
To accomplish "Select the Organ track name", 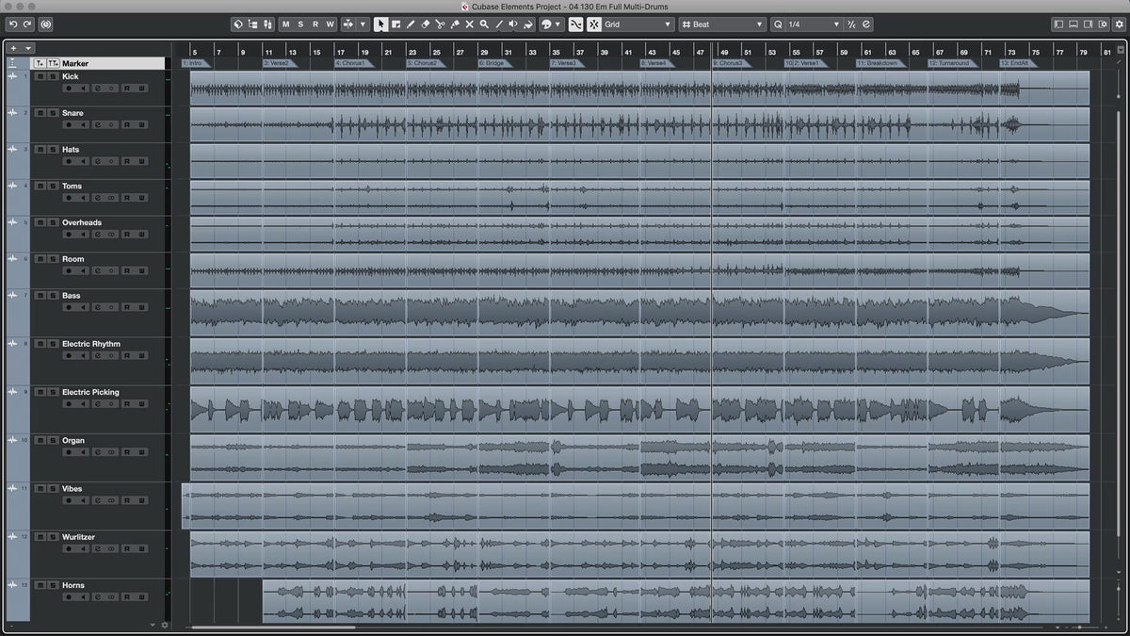I will coord(73,440).
